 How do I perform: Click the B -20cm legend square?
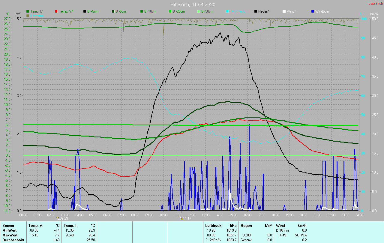tap(170, 11)
